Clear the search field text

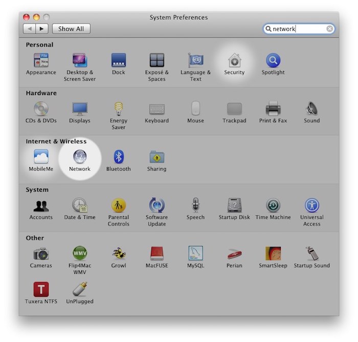(330, 29)
